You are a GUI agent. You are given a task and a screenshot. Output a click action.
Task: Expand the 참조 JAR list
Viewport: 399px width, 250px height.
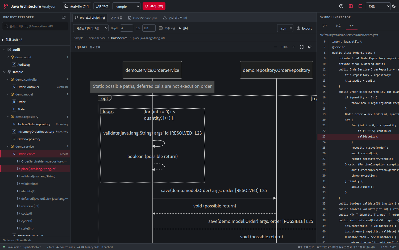pyautogui.click(x=12, y=40)
